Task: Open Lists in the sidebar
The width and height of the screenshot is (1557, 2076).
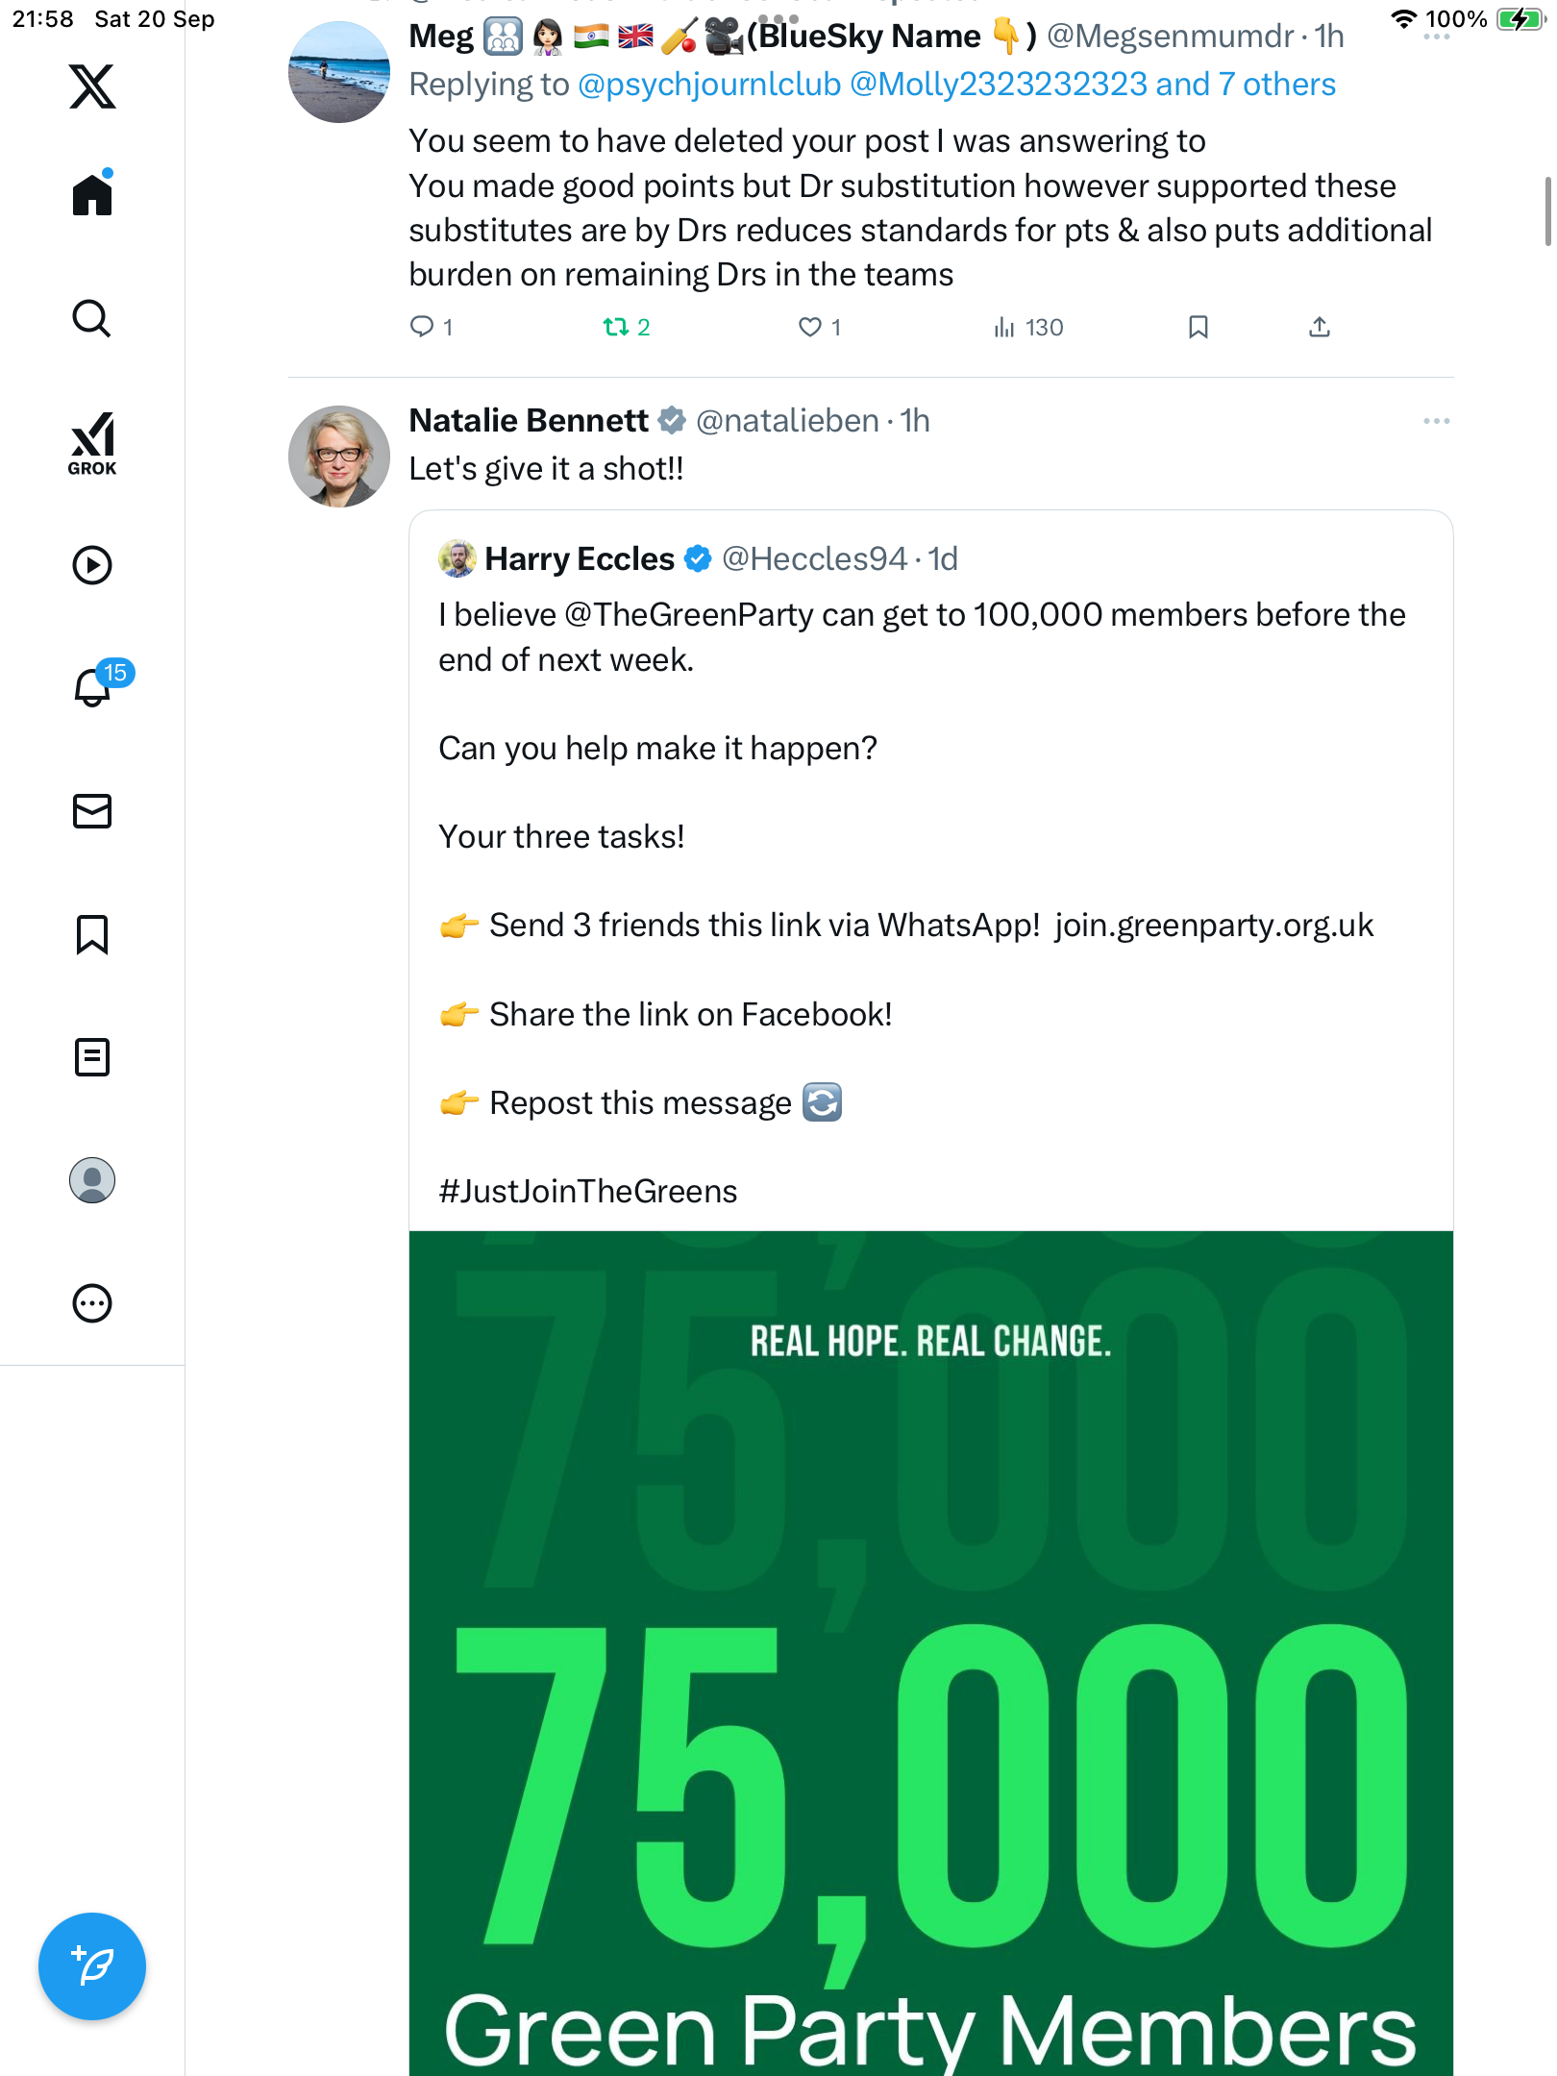Action: coord(92,1057)
